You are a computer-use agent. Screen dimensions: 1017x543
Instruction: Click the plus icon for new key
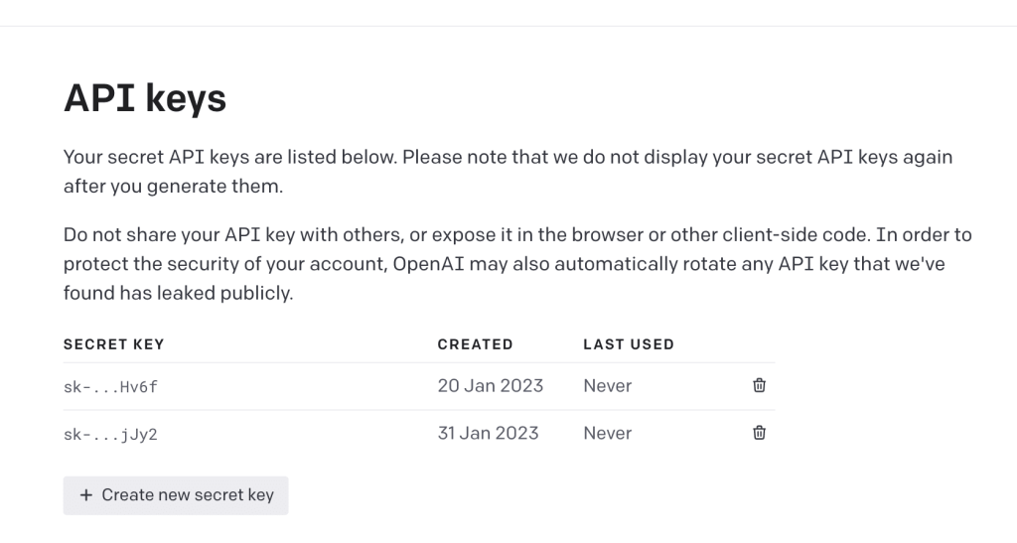tap(86, 494)
